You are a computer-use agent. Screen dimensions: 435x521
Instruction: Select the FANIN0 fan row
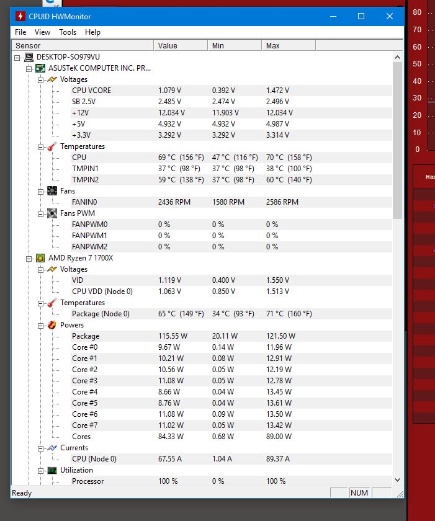pyautogui.click(x=231, y=202)
